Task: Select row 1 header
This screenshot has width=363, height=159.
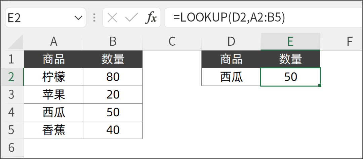Action: click(12, 59)
